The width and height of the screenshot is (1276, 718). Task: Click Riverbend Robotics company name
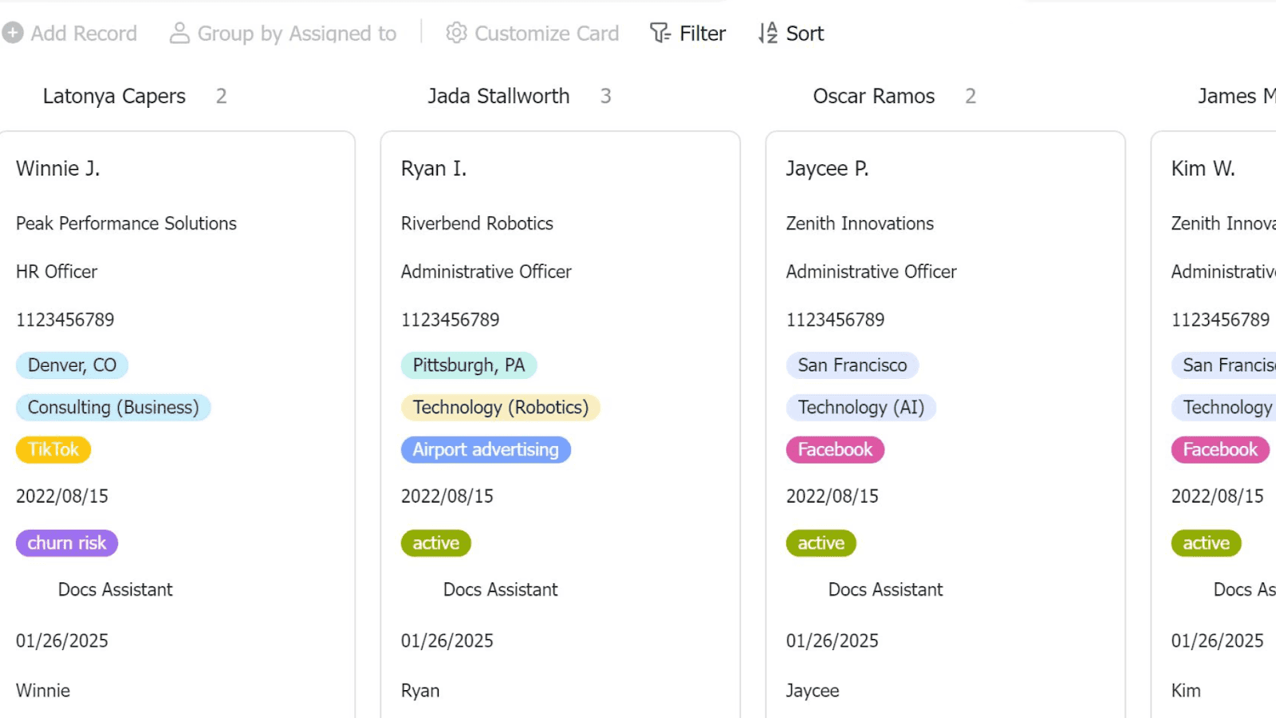point(477,223)
